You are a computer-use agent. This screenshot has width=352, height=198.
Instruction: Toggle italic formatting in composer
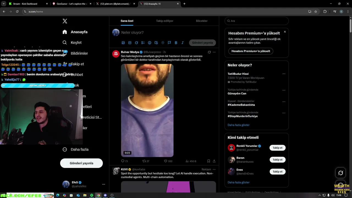click(x=183, y=43)
